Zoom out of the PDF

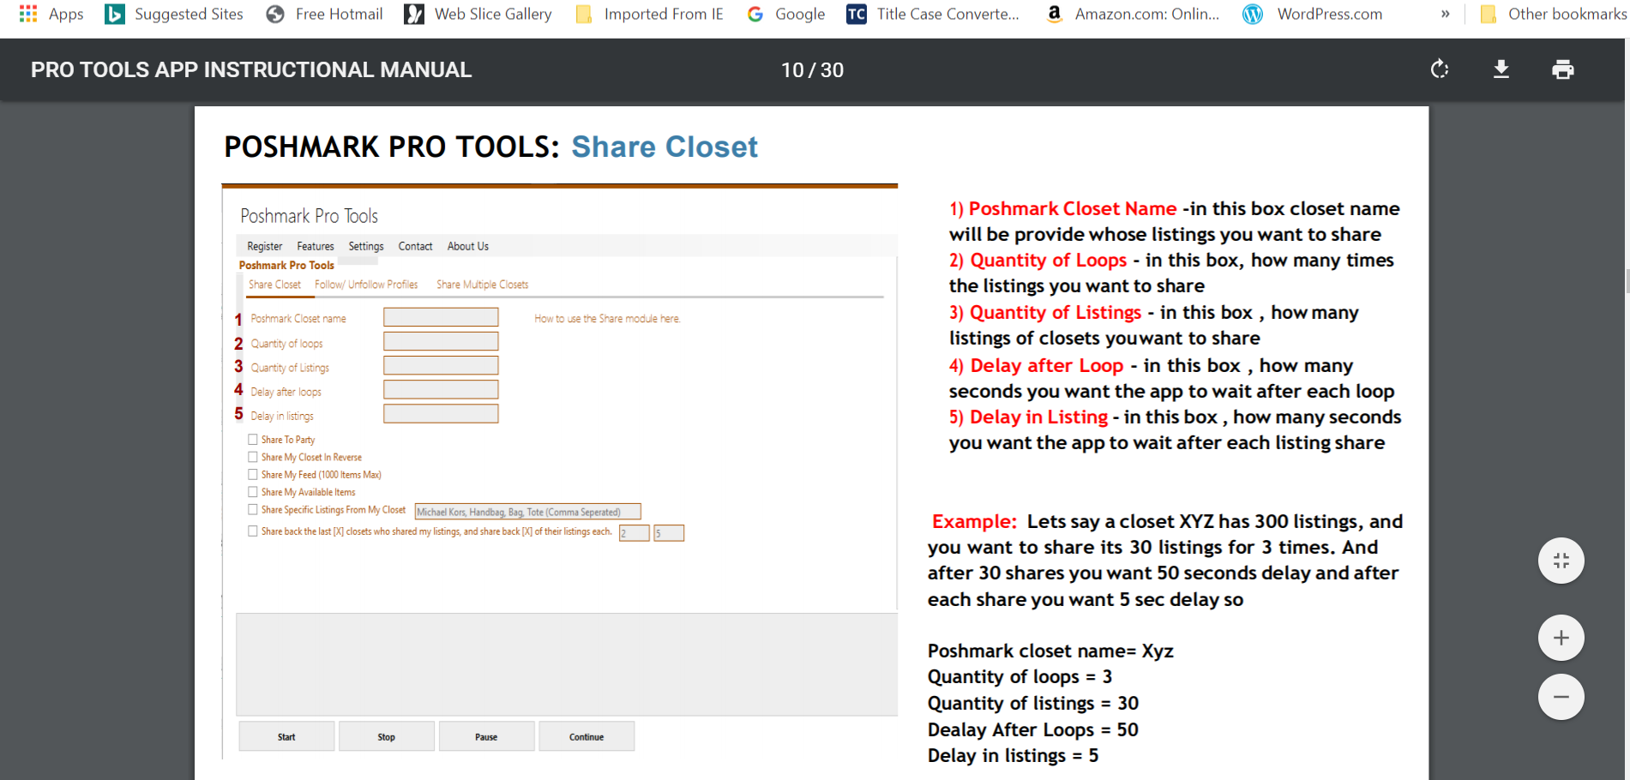(x=1561, y=697)
